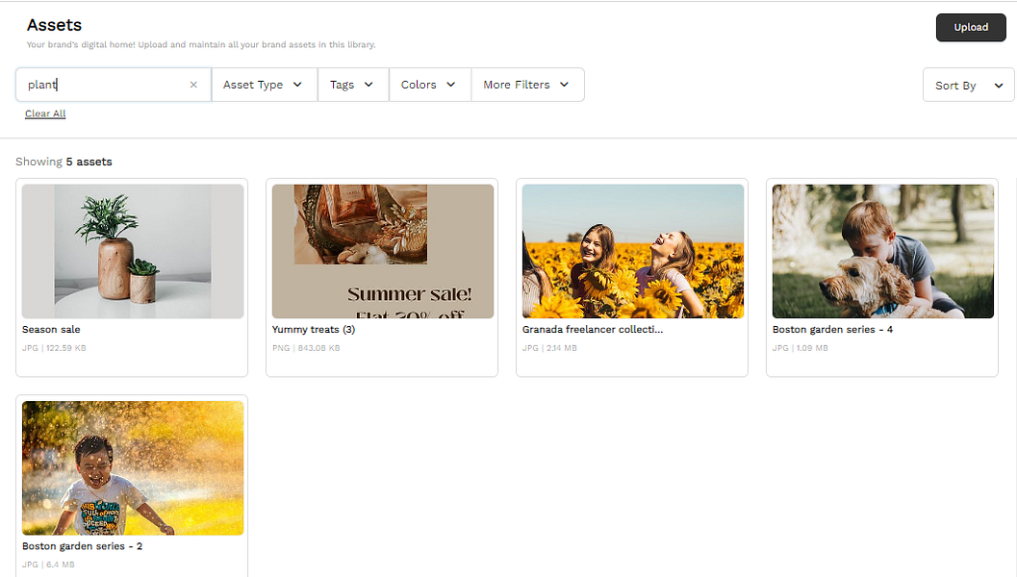Select the Season sale title text
Screen dimensions: 1017x577
51,329
